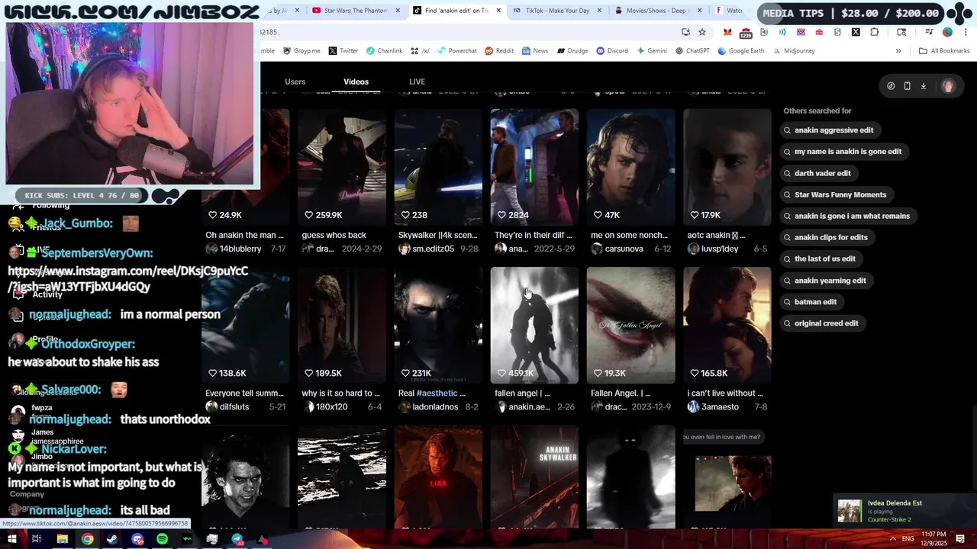
Task: Open the carsunova creator profile
Action: click(617, 249)
